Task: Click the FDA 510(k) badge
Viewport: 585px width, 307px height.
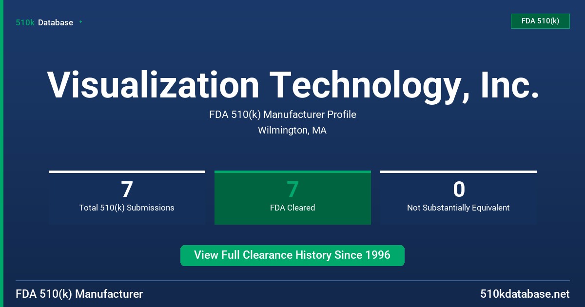Action: [x=540, y=21]
